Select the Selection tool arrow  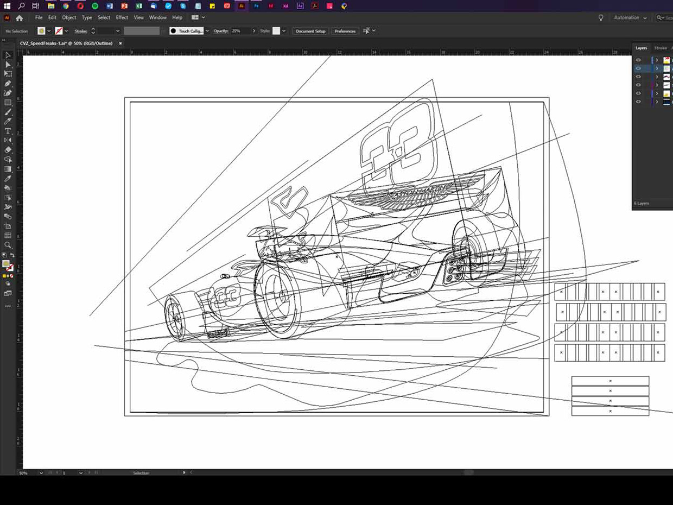(8, 55)
